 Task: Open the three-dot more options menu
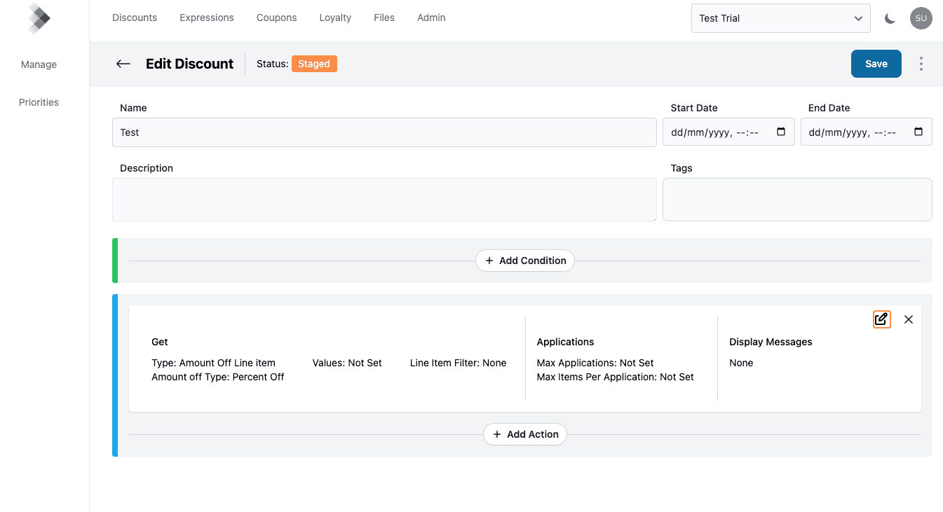pyautogui.click(x=921, y=64)
